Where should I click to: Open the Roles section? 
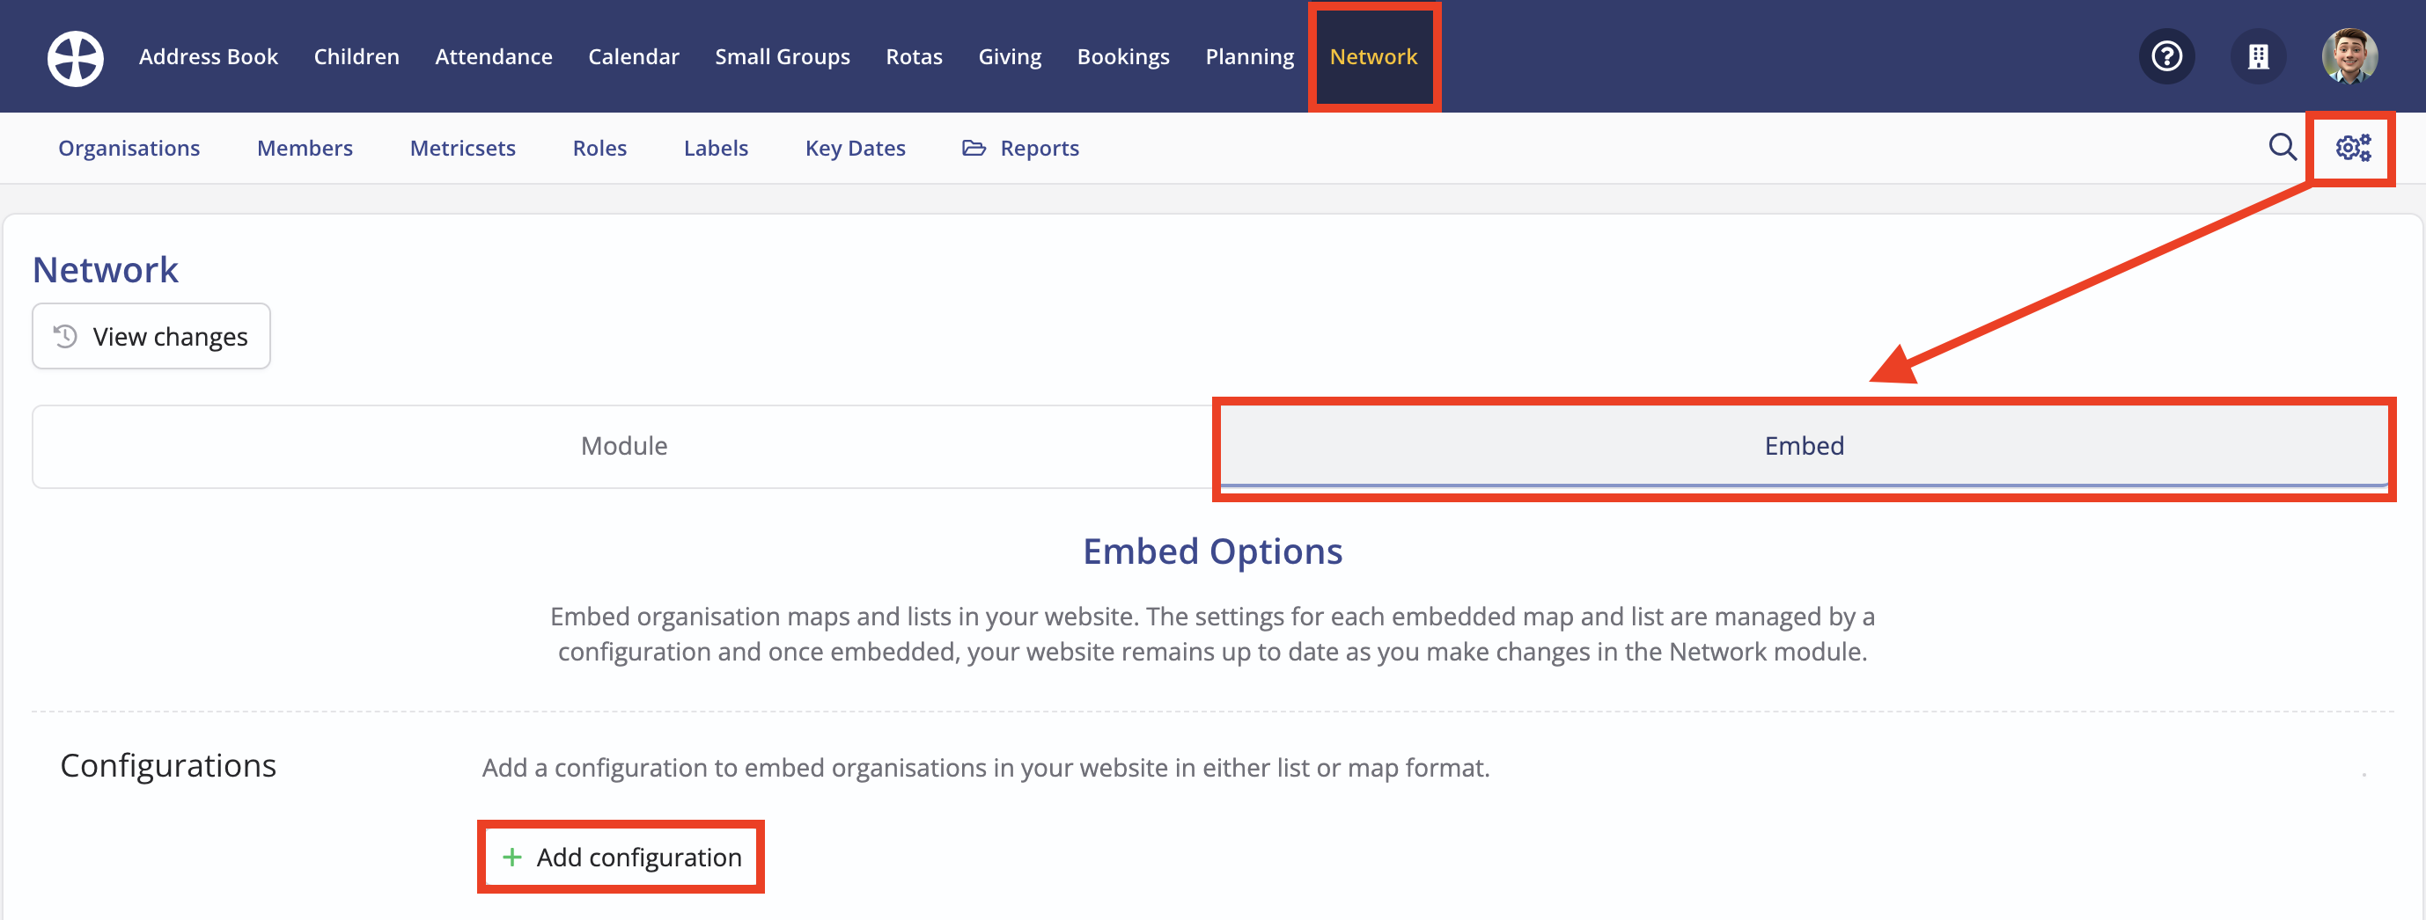[600, 148]
